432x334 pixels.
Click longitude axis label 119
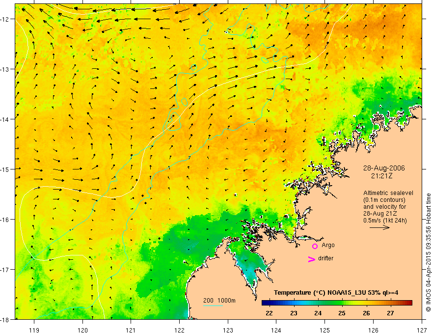tap(34, 330)
